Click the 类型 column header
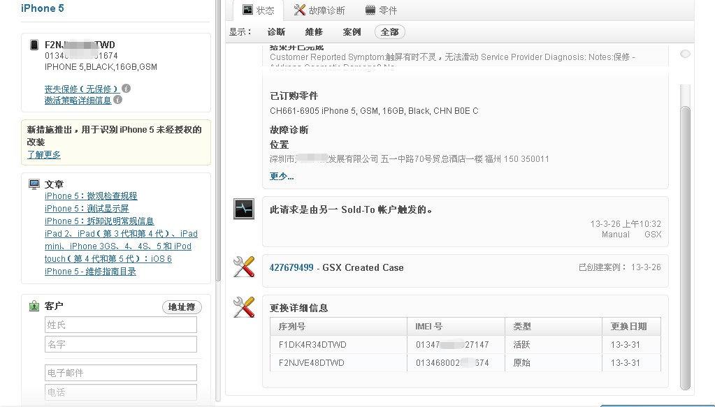 pos(554,327)
